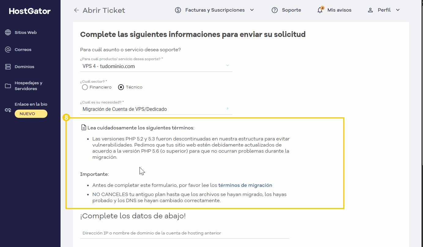Screen dimensions: 423x247
Task: Click the ¿Cuál sector? label
Action: tap(94, 82)
